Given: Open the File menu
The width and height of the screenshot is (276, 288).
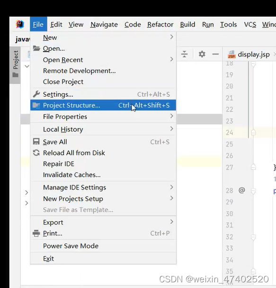Looking at the screenshot, I should click(38, 24).
